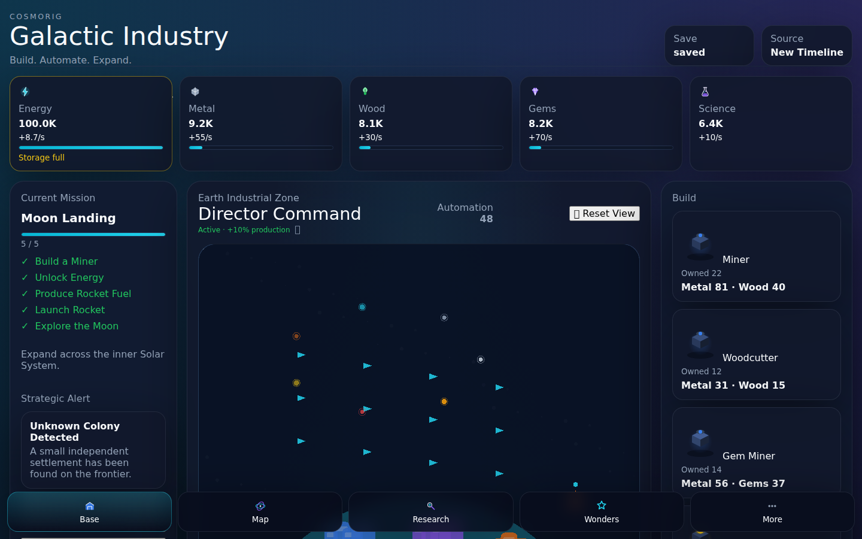Click the Energy lightning bolt icon
This screenshot has width=862, height=539.
(x=25, y=92)
